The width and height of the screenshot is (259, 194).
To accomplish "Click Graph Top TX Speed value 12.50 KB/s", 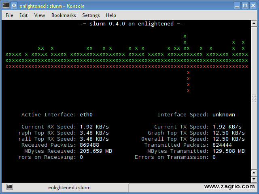I will pos(229,133).
